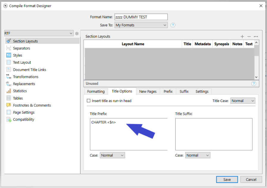
Task: Expand the Title Case dropdown
Action: point(243,101)
